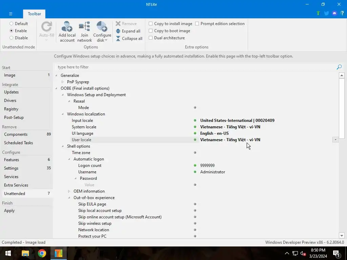Click the tree scrollbar down arrow
347x260 pixels.
point(342,236)
